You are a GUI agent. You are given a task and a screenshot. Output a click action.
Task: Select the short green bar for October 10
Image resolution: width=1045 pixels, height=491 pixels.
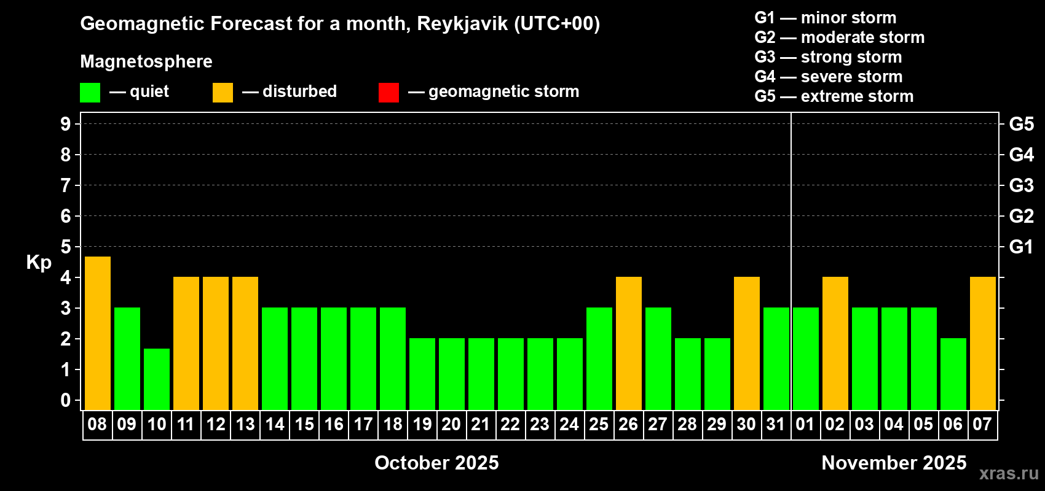(x=157, y=379)
